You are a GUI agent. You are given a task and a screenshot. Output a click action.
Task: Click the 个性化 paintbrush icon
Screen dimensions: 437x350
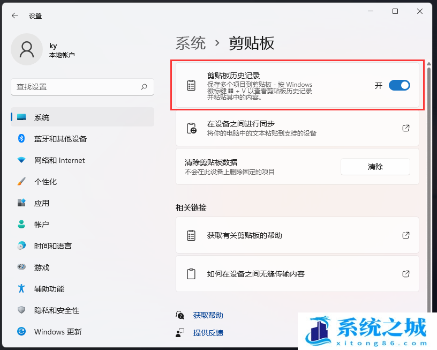[21, 182]
